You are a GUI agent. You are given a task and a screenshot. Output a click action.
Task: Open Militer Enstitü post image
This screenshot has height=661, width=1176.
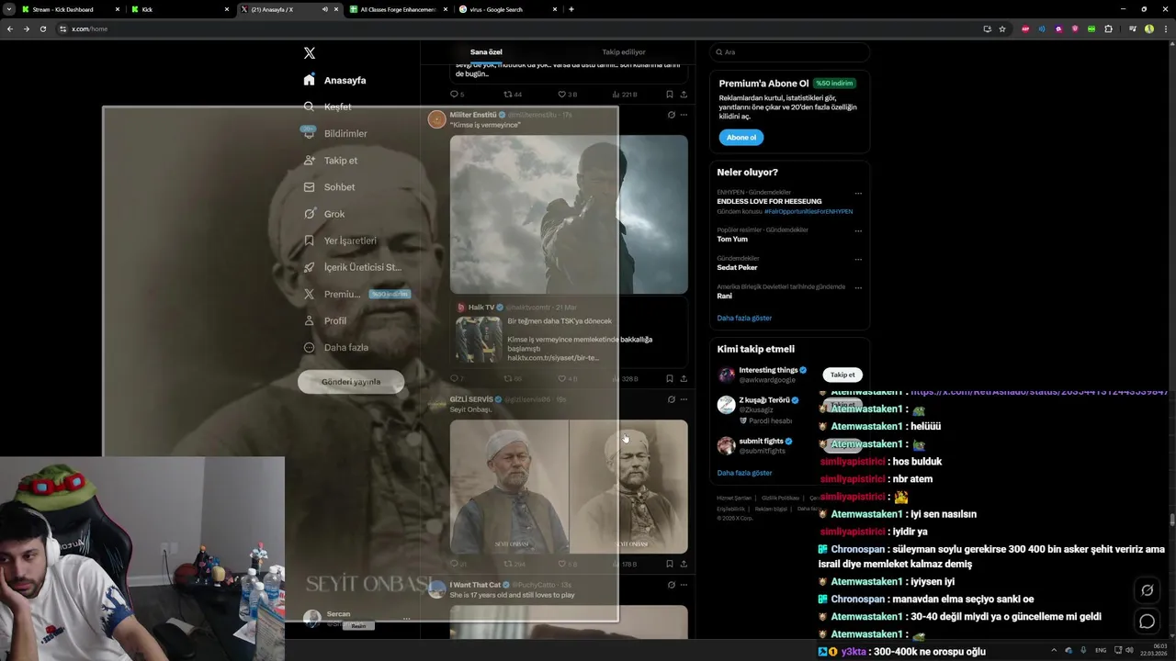[x=569, y=214]
